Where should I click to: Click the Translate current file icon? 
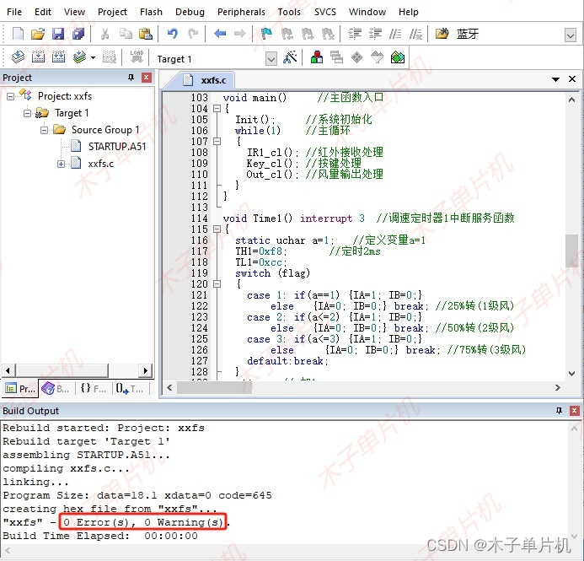click(x=18, y=57)
